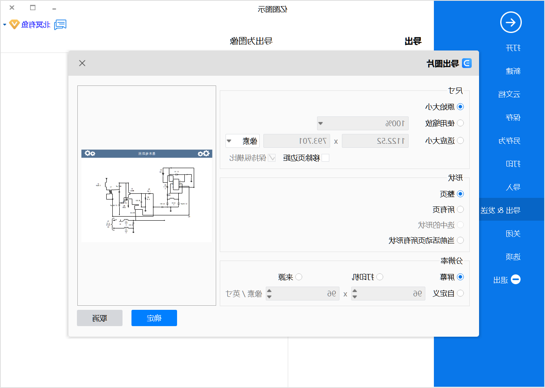The image size is (545, 388).
Task: Click the 793.701 height field
Action: tap(297, 141)
